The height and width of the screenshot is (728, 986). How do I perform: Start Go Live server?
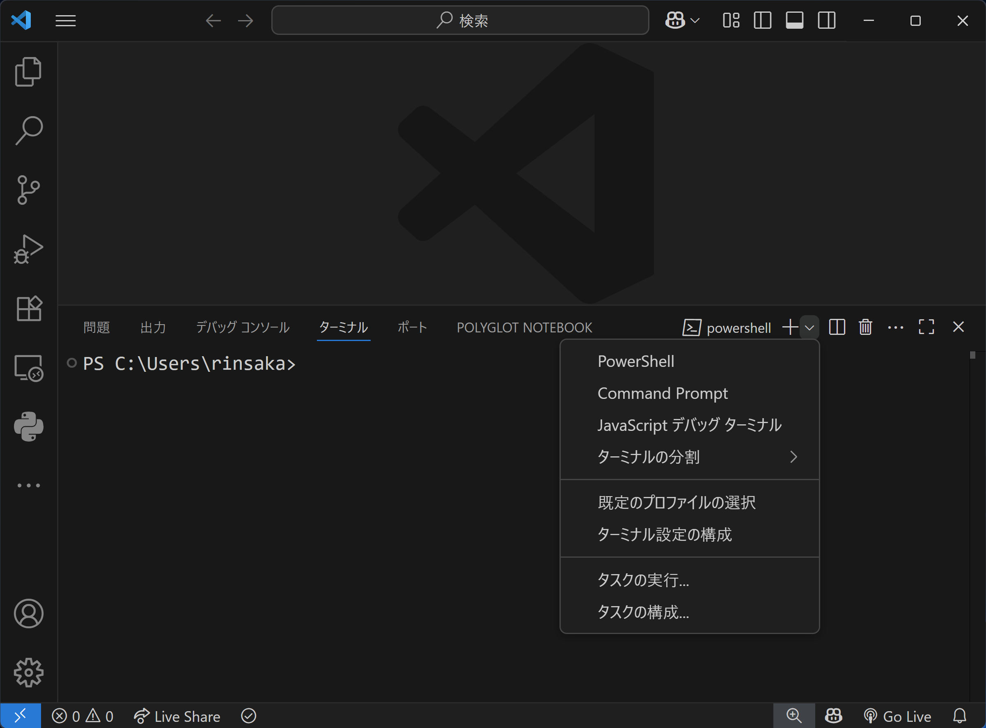pos(897,716)
